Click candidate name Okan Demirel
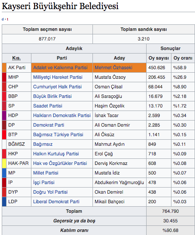Viewport: 195px width, 235px height. point(109,192)
